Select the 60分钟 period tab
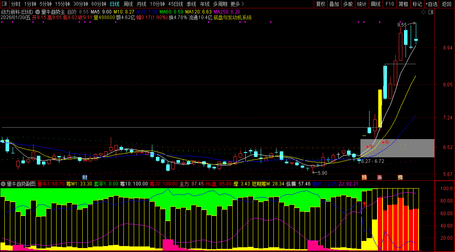 tap(99, 4)
